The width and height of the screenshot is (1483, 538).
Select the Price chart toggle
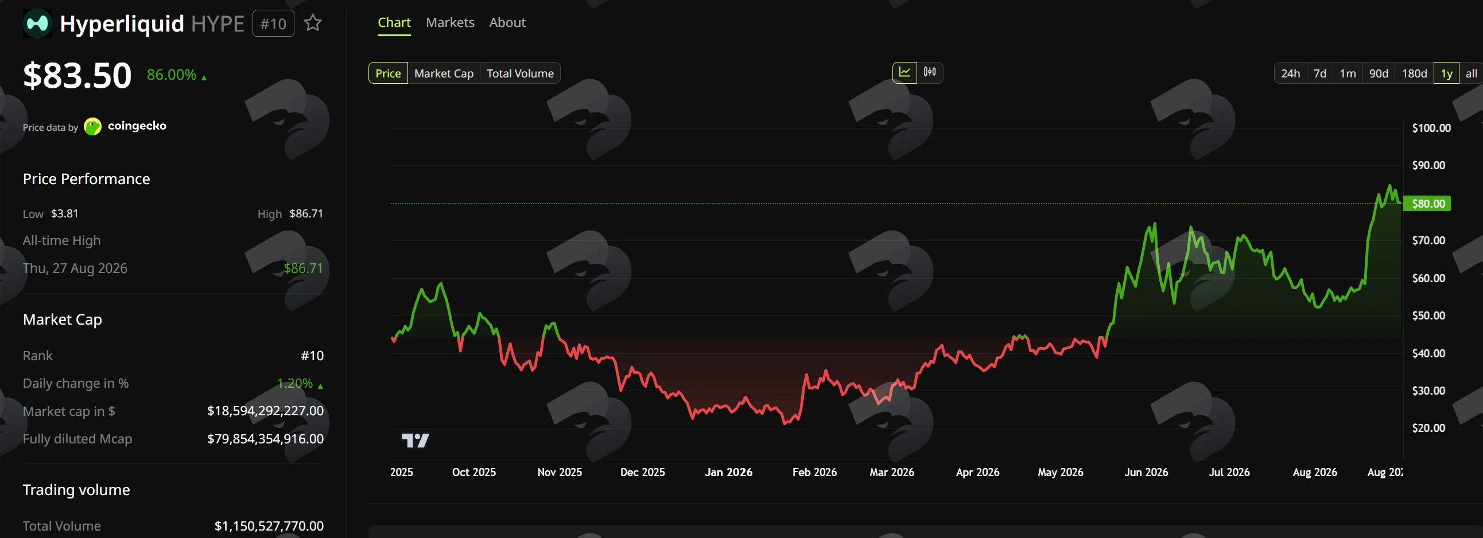pyautogui.click(x=388, y=73)
